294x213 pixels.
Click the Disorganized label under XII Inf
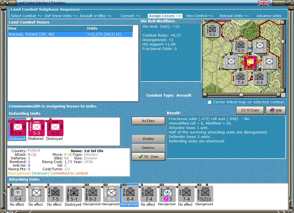[x=129, y=204]
